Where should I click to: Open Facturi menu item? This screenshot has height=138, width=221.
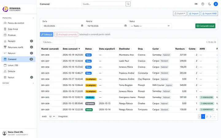[18, 77]
